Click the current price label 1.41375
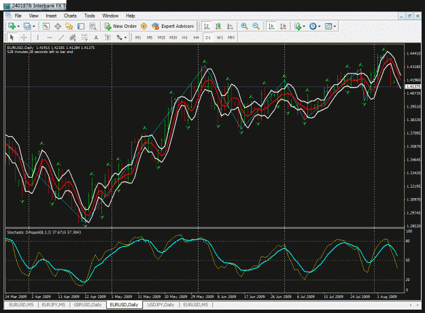Screen dimensions: 425x313 [x=413, y=86]
